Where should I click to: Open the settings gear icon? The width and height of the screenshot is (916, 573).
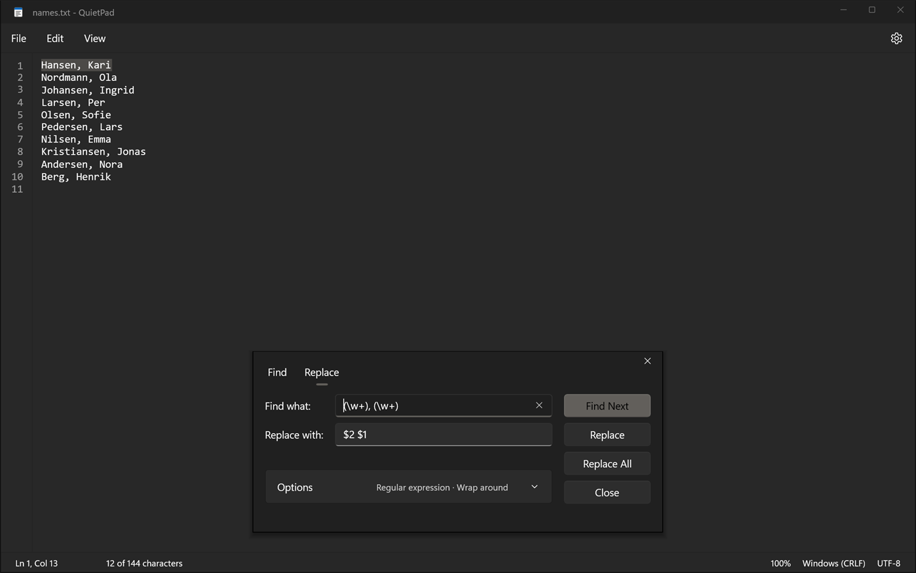896,39
